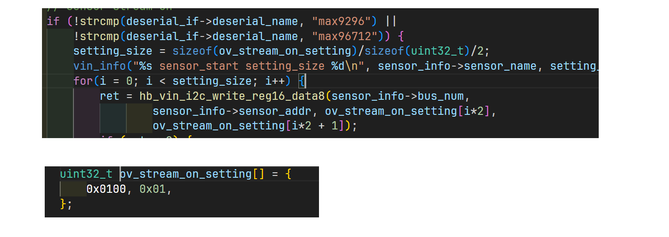This screenshot has height=237, width=669.
Task: Click the 0x01 data value
Action: click(x=152, y=189)
